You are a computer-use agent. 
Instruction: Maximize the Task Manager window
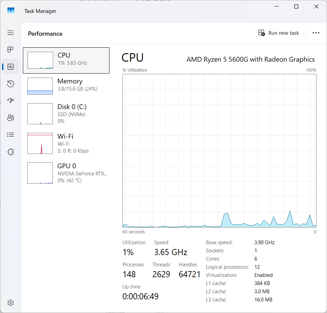pos(296,7)
